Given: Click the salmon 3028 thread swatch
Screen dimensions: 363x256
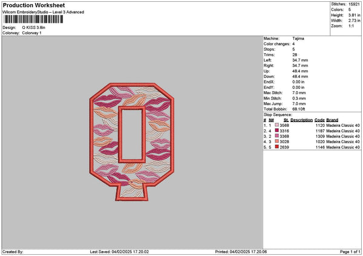Looking at the screenshot, I should [x=276, y=141].
